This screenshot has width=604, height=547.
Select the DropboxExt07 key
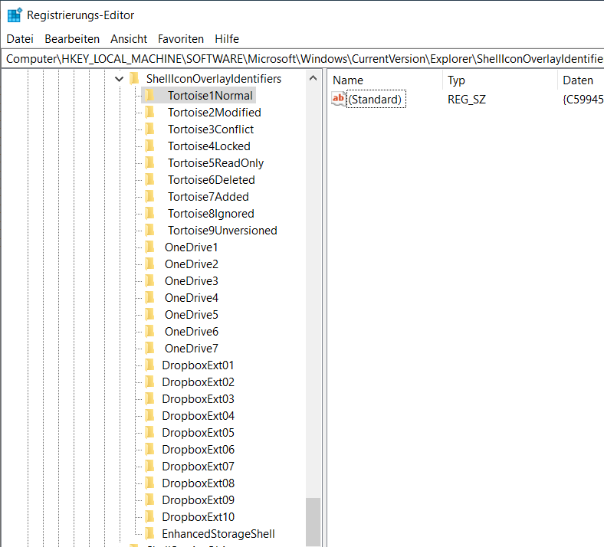coord(198,467)
